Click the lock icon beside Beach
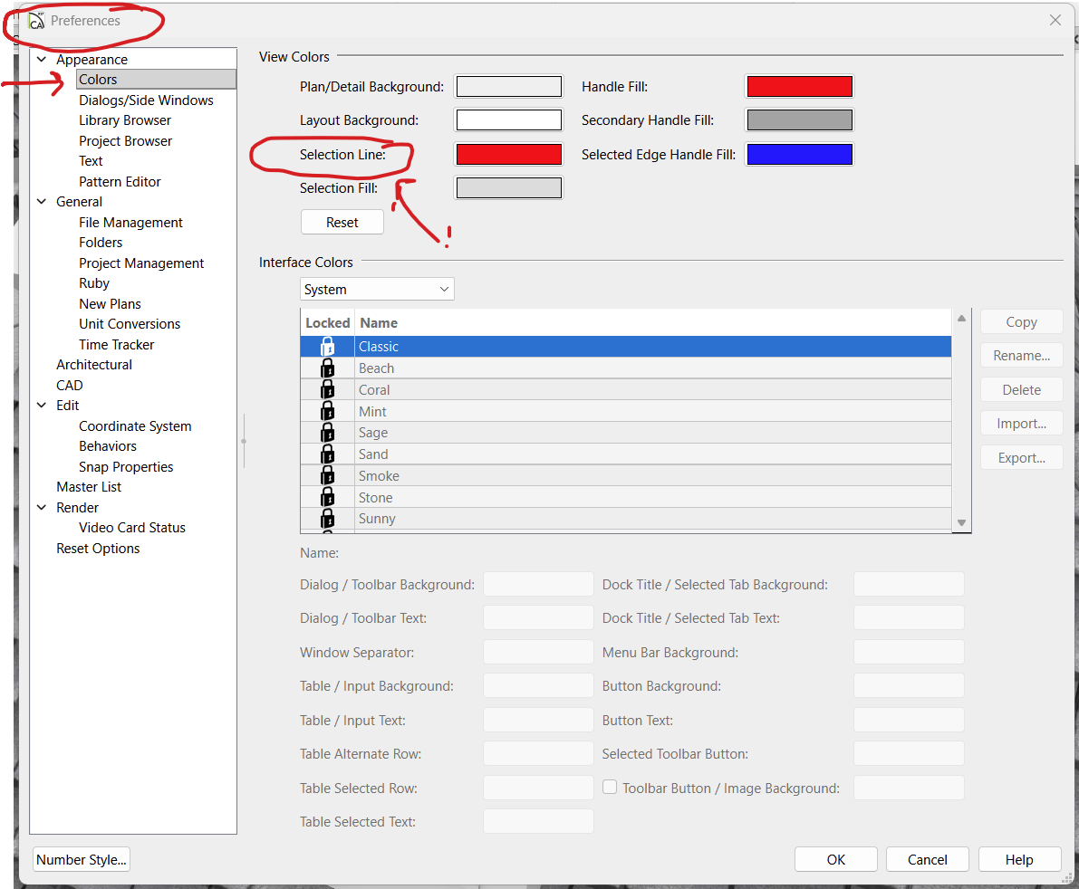 point(327,368)
